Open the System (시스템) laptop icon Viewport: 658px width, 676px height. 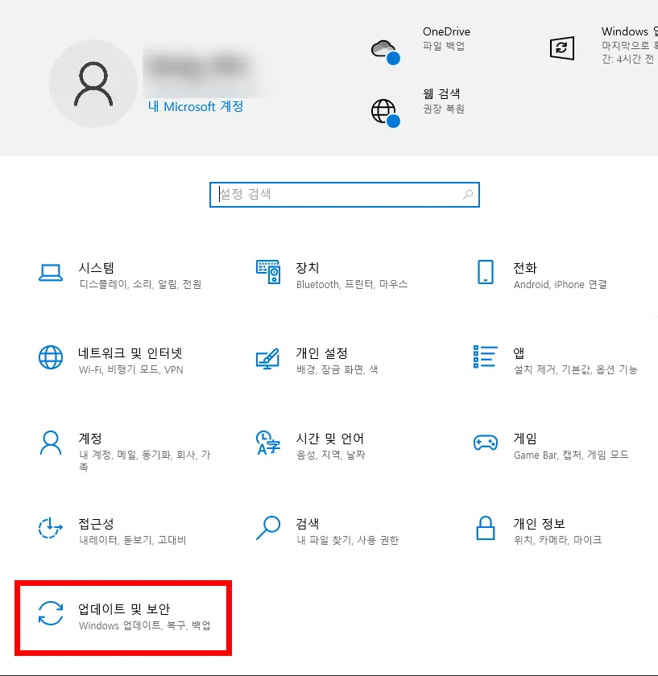(51, 273)
